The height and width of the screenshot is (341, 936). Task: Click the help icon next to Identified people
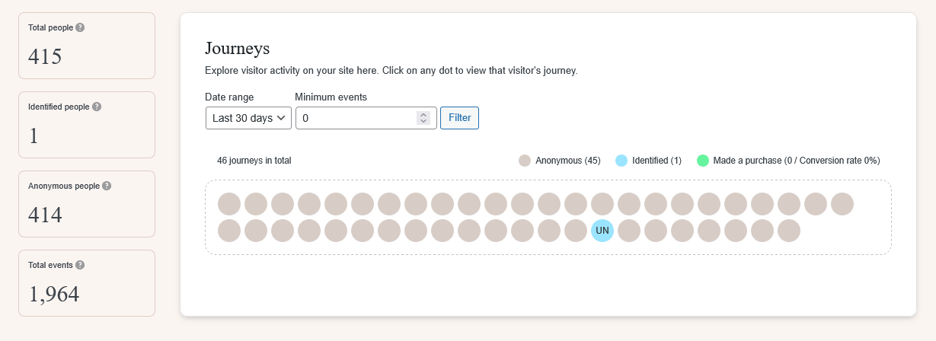pos(97,107)
